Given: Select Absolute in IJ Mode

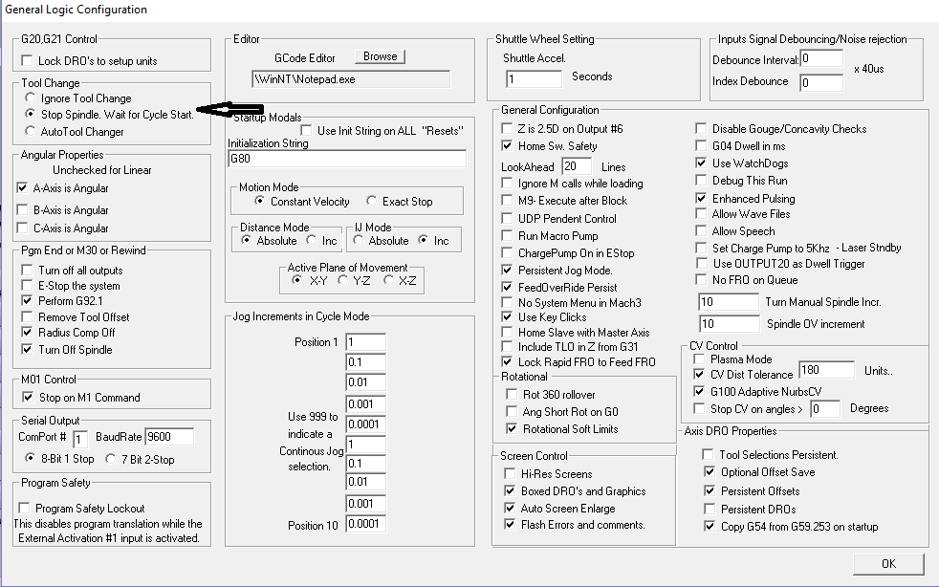Looking at the screenshot, I should click(x=358, y=240).
